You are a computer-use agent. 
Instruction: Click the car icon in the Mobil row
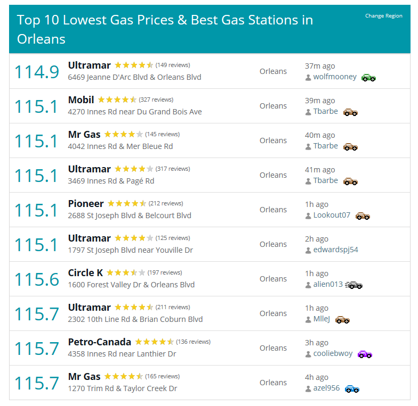point(350,112)
